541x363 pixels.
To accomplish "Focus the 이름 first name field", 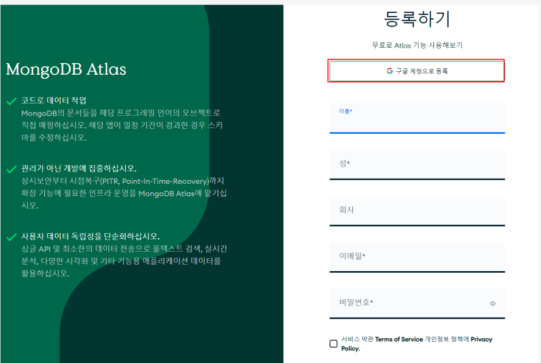I will (417, 118).
